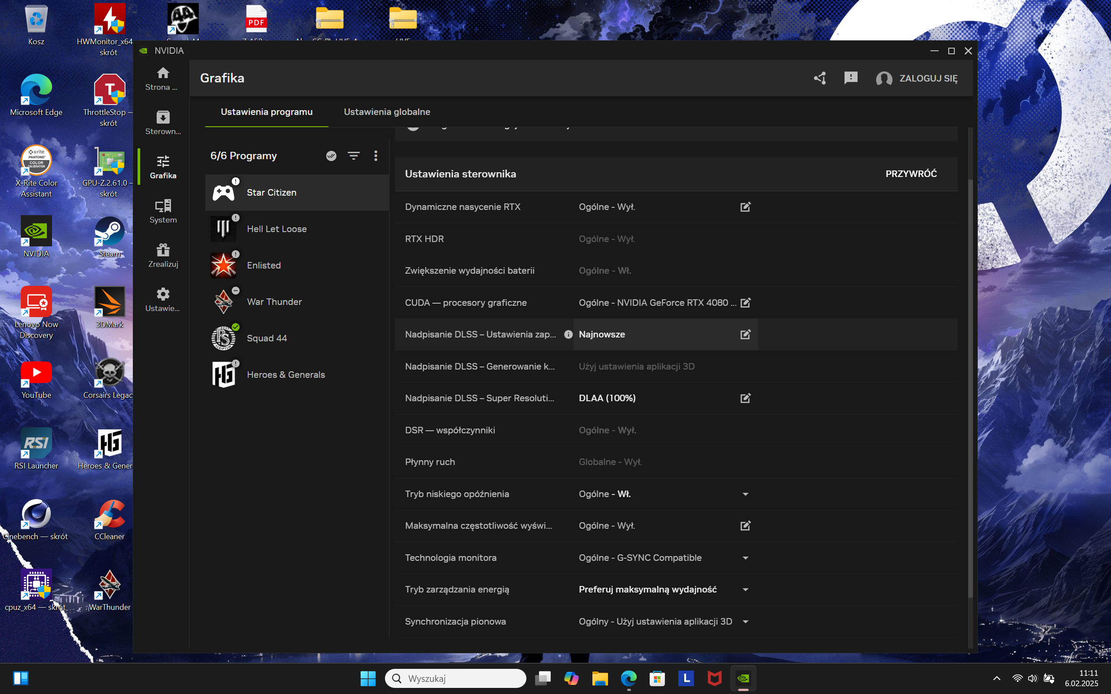Edit the DLSS Super Resolution override

[x=745, y=398]
